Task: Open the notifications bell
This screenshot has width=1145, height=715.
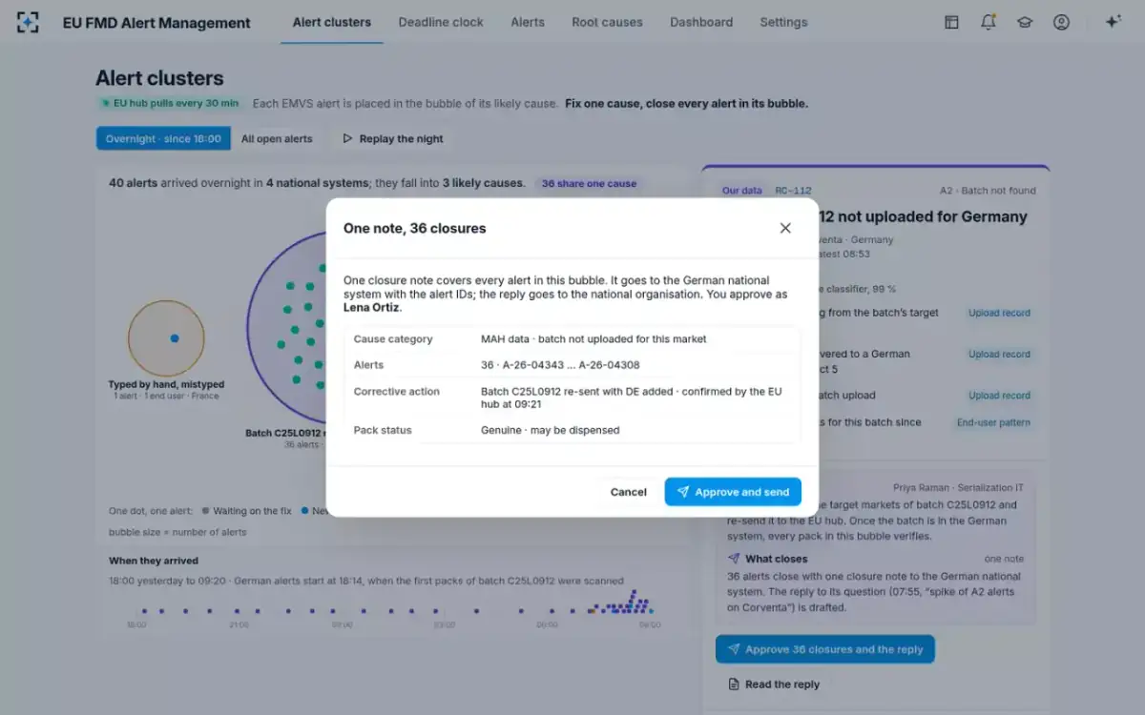Action: [989, 22]
